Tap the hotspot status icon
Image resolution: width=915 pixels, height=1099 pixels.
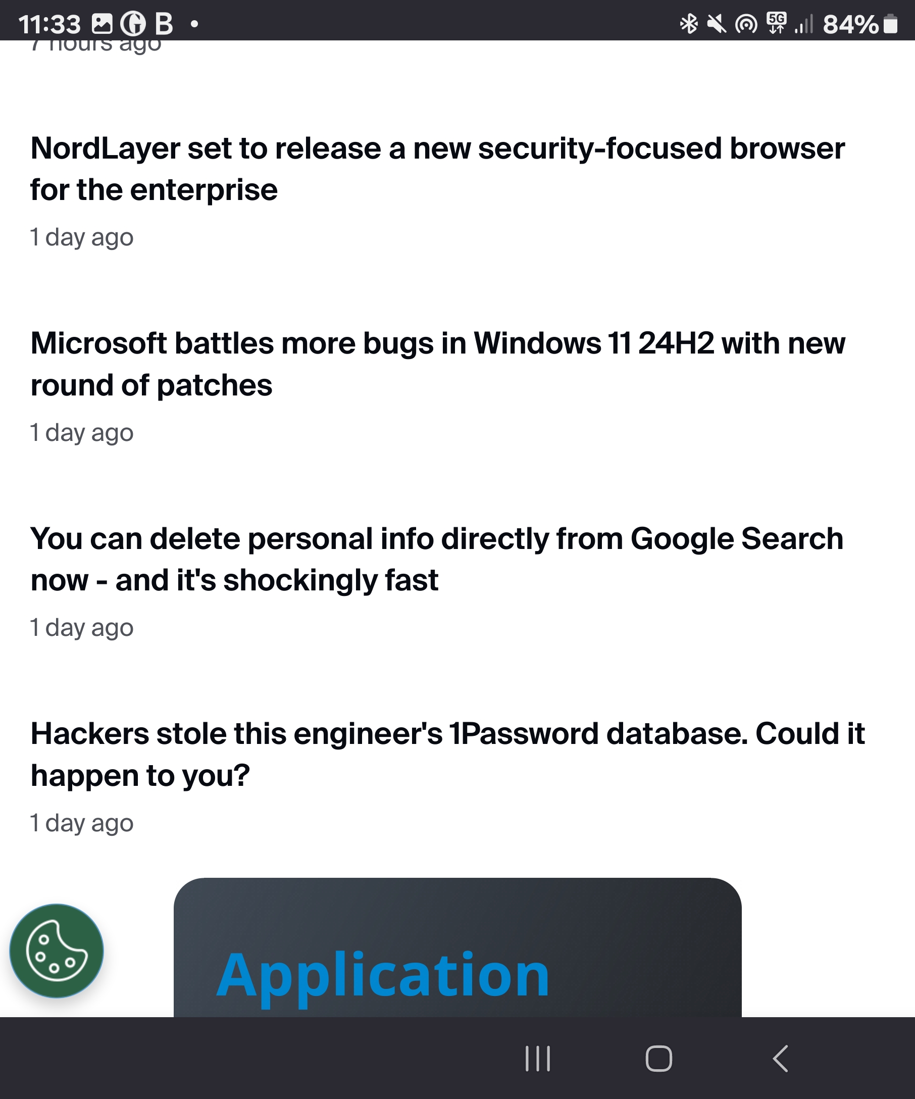(746, 24)
